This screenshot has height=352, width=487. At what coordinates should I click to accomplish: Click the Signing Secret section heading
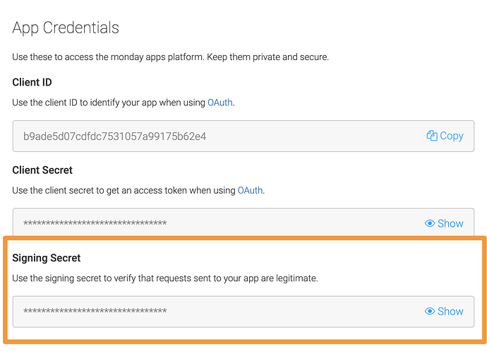pyautogui.click(x=47, y=258)
